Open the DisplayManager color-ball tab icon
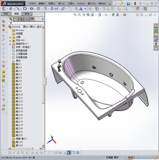Screen dimensions: 159x160 32,19
